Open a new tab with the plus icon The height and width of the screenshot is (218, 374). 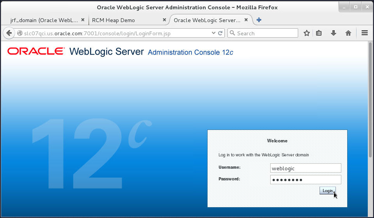point(259,20)
